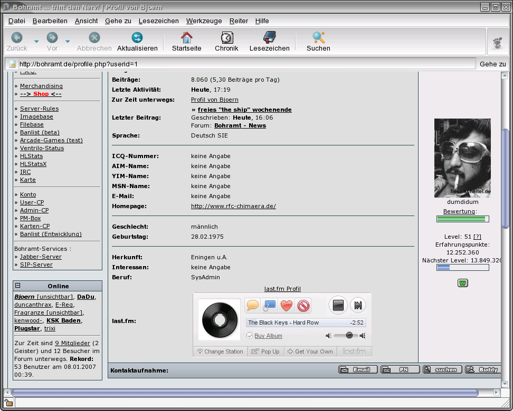
Task: Click the Suchen search toolbar icon
Action: tap(318, 37)
